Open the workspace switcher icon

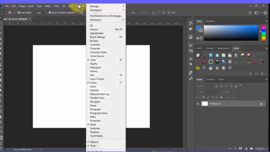256,13
